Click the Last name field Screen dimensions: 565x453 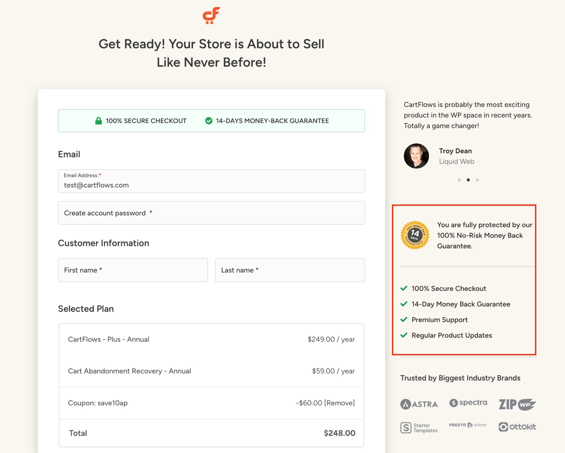click(290, 270)
